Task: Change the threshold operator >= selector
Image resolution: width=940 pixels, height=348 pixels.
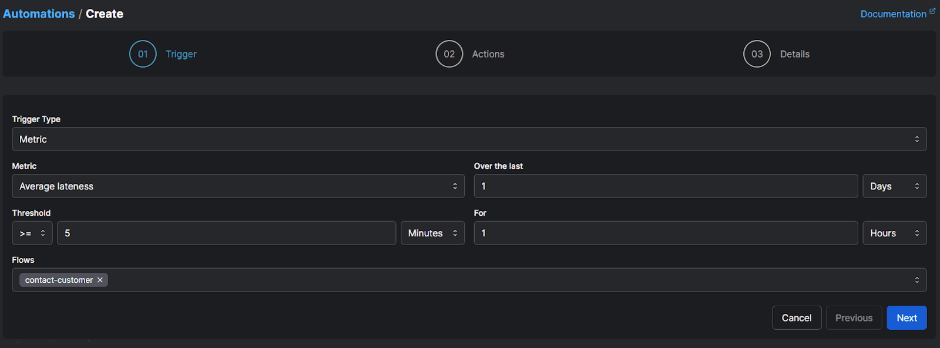Action: click(32, 233)
